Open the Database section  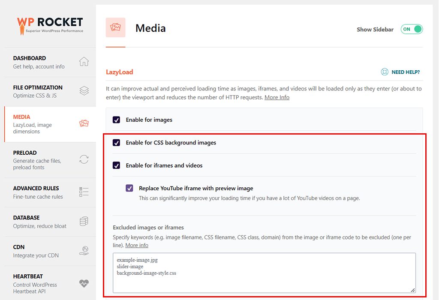pos(50,222)
